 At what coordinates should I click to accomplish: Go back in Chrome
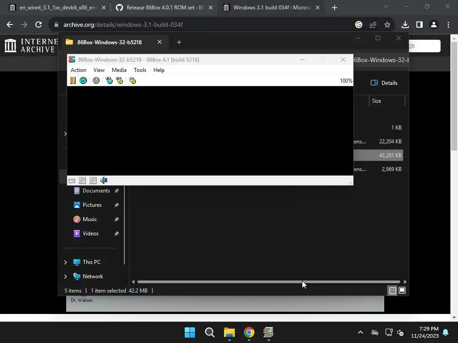(10, 25)
